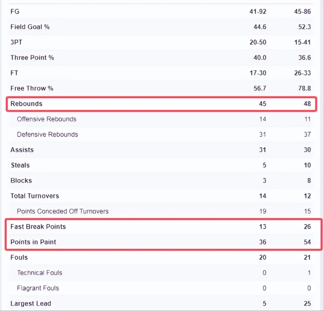Click the 3PT stat label
The image size is (324, 311).
pyautogui.click(x=16, y=42)
